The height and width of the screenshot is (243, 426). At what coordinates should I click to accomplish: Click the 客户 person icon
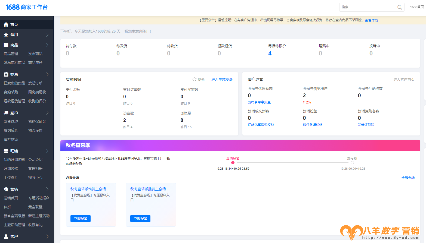[6, 236]
